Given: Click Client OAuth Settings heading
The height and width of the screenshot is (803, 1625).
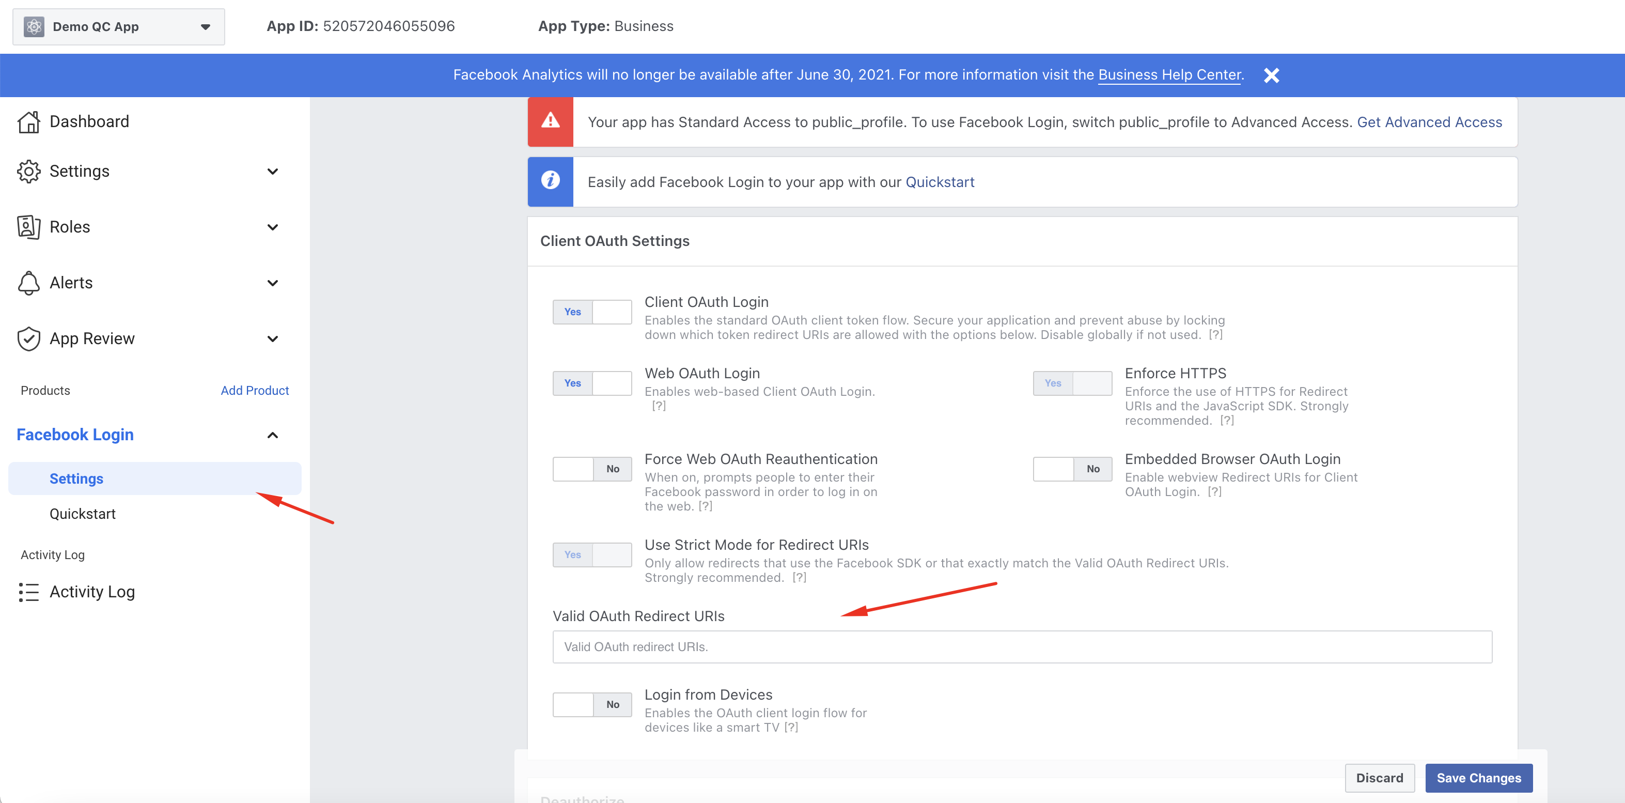Looking at the screenshot, I should click(615, 241).
